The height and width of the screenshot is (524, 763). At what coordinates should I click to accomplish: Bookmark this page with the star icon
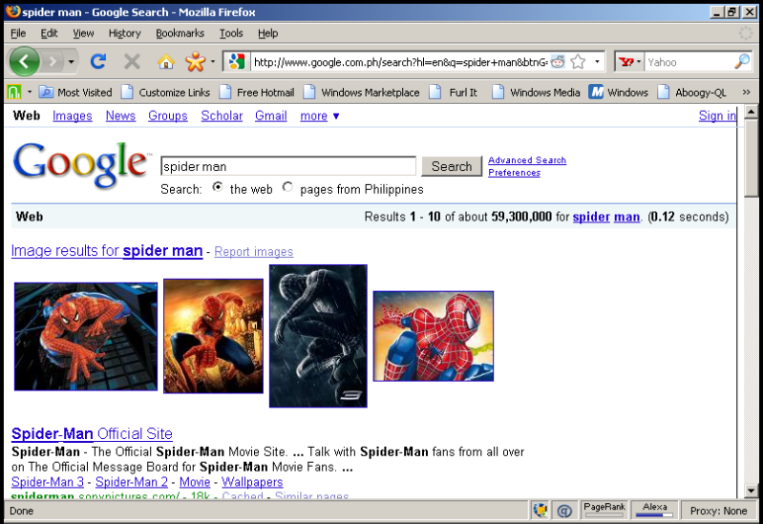578,62
